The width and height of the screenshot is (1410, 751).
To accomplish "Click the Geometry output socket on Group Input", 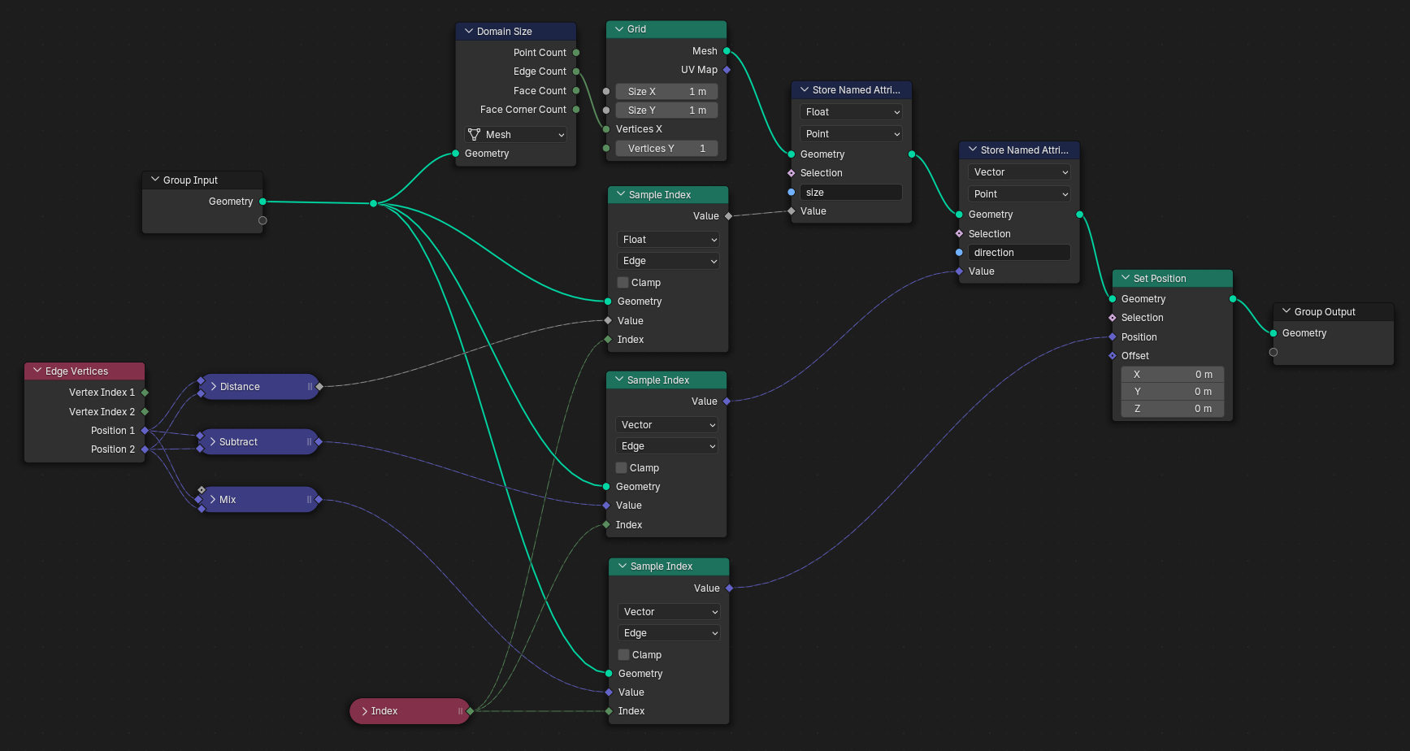I will (x=262, y=202).
